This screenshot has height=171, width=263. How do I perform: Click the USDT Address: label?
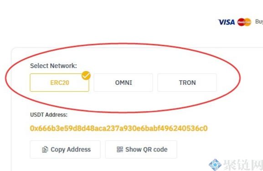49,115
